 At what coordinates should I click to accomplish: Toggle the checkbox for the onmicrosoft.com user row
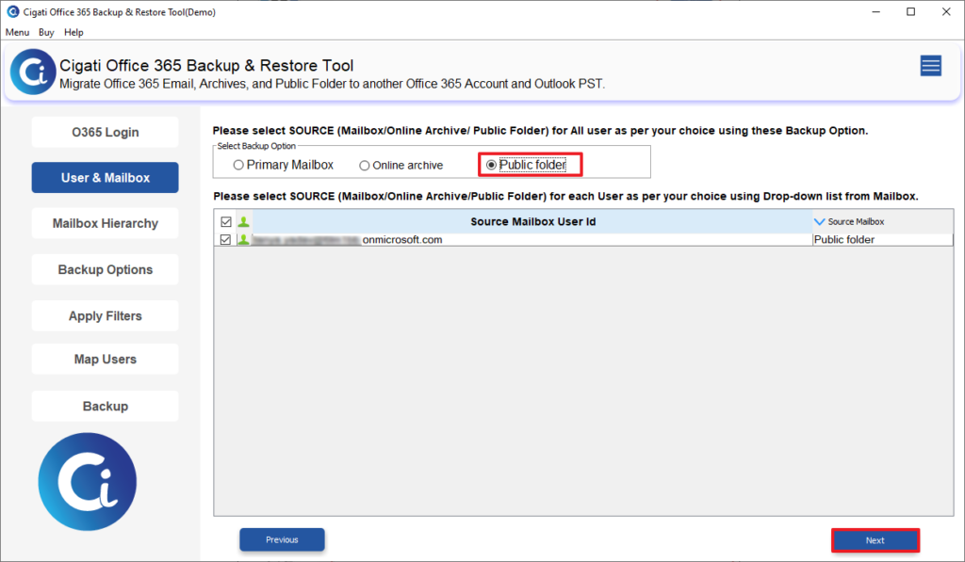coord(226,240)
